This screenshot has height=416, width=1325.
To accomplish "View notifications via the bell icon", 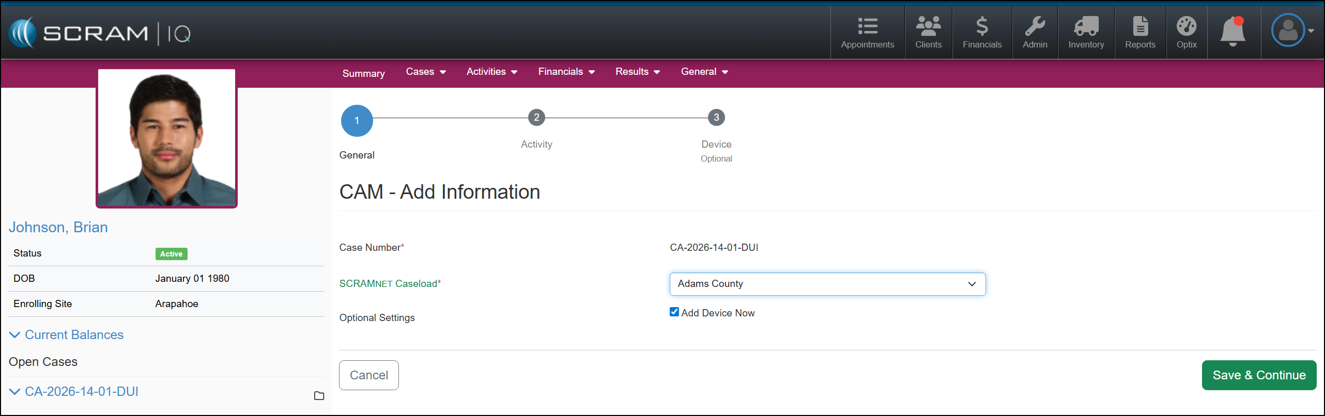I will 1233,31.
